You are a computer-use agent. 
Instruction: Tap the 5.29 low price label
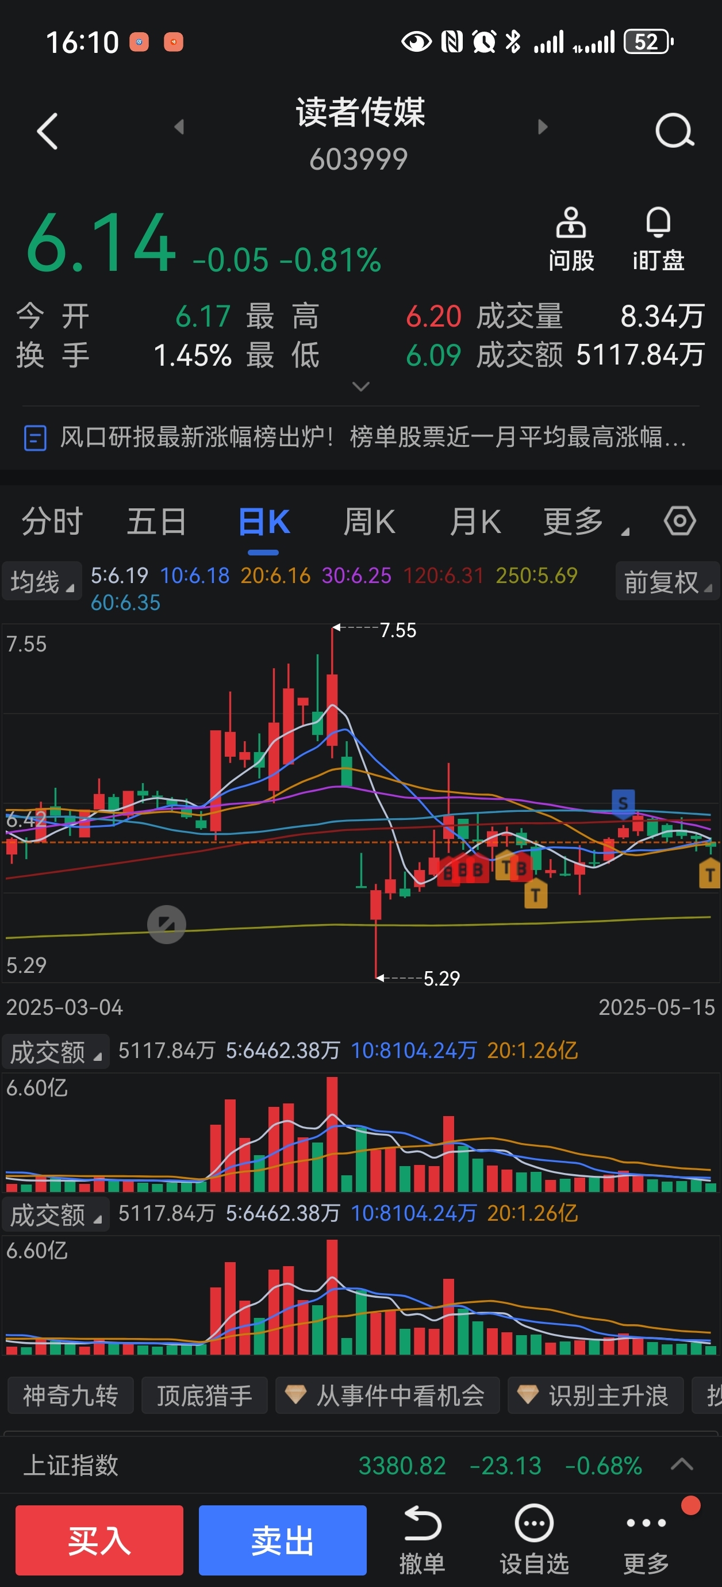441,977
